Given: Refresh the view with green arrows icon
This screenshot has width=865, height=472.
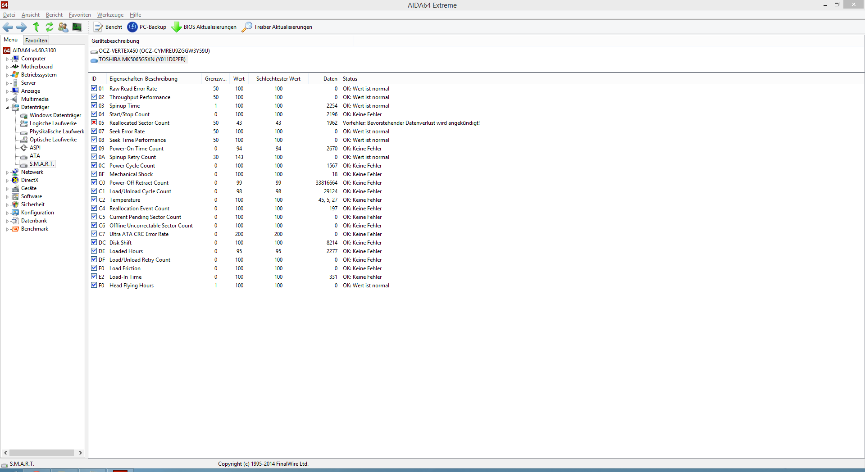Looking at the screenshot, I should (x=50, y=27).
